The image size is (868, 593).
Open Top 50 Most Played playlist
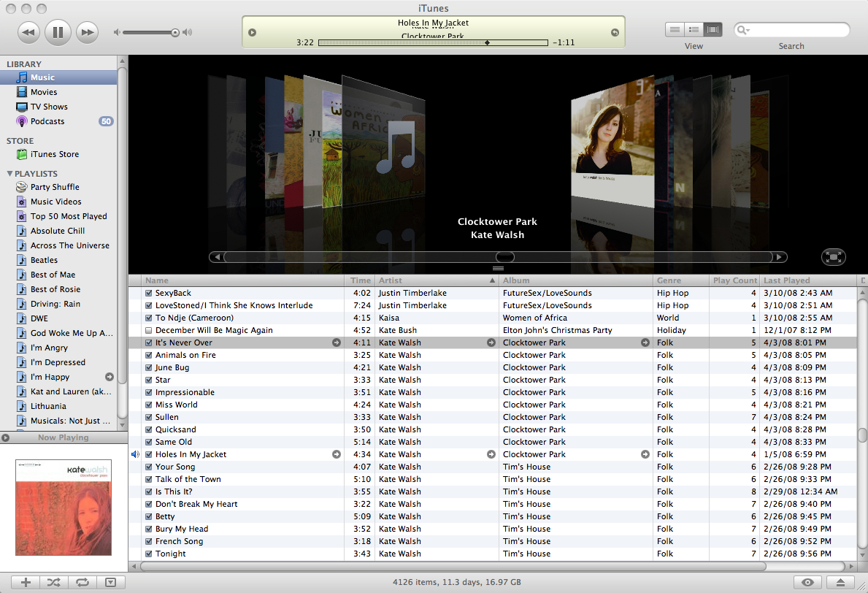point(58,216)
